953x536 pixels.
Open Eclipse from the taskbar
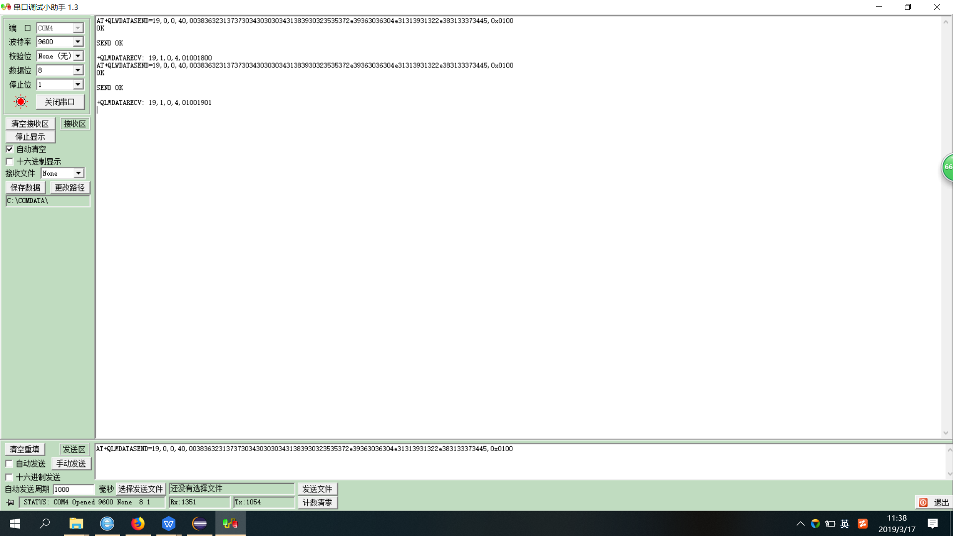[200, 524]
